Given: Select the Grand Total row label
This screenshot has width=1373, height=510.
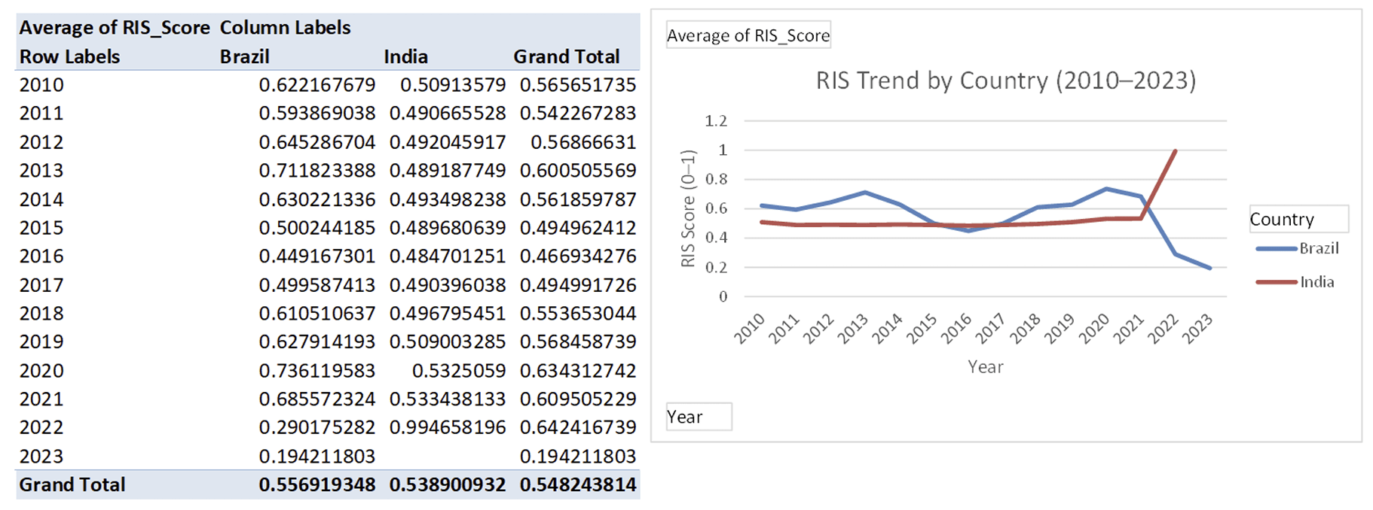Looking at the screenshot, I should pyautogui.click(x=72, y=484).
